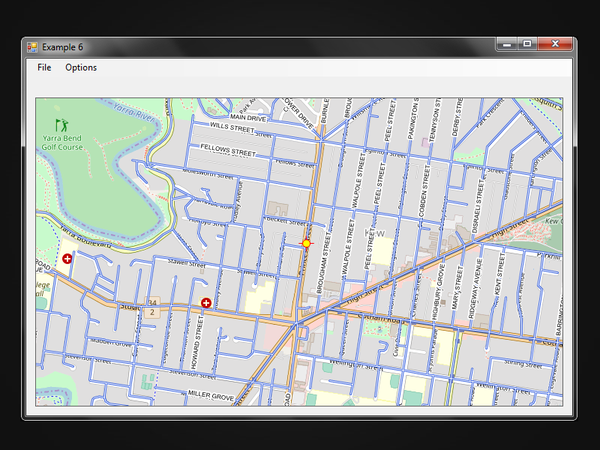
Task: Click the MILLER GROVE street label
Action: pos(211,396)
